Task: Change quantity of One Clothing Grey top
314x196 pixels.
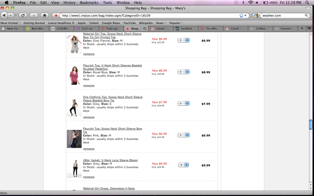Action: [183, 104]
